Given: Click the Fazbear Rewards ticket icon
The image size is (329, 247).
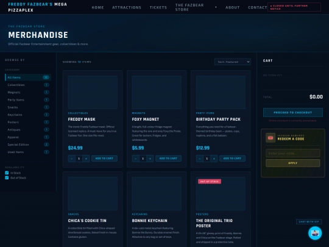Looking at the screenshot, I should 271,138.
